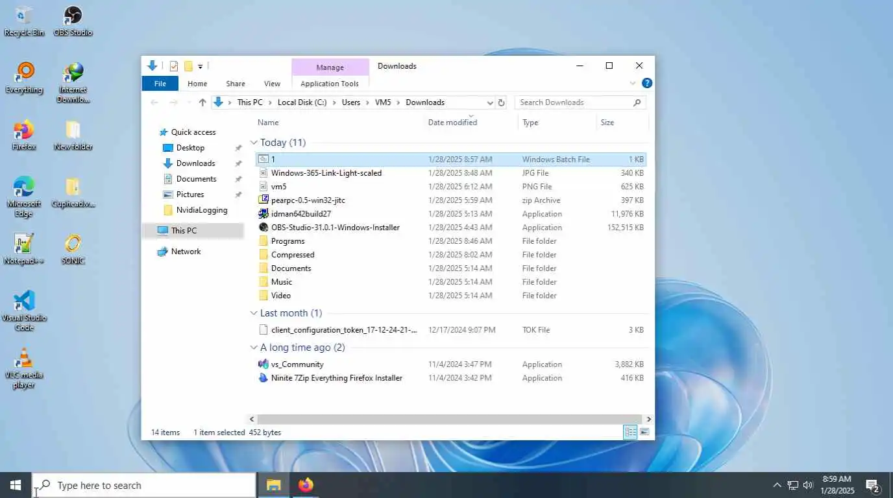This screenshot has width=893, height=498.
Task: Open the Everything search desktop icon
Action: coord(24,78)
